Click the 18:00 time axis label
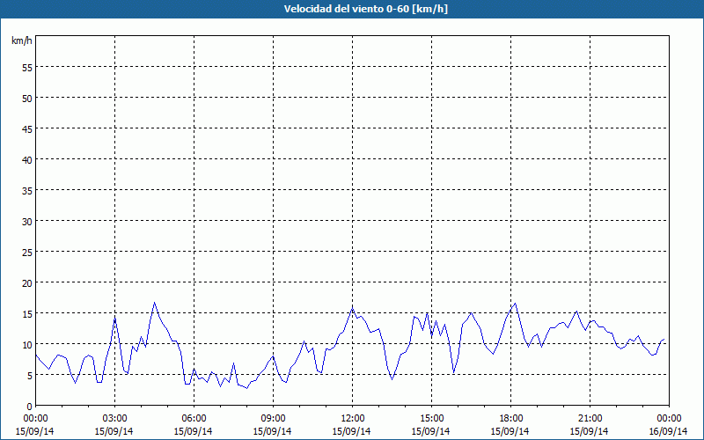704x440 pixels. click(511, 419)
